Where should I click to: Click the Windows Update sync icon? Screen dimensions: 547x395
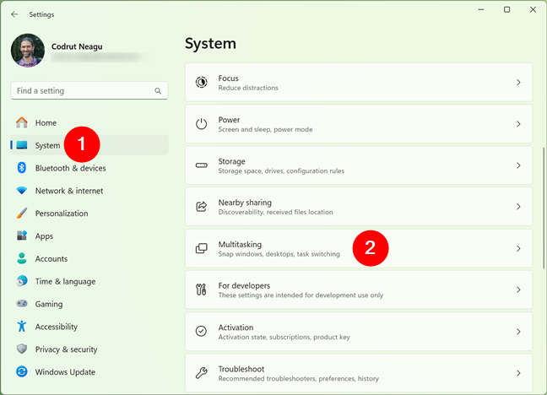pyautogui.click(x=22, y=371)
